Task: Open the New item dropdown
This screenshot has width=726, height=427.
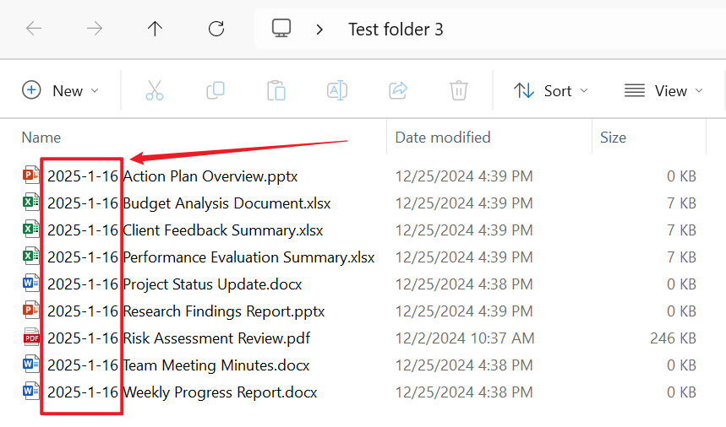Action: pyautogui.click(x=60, y=90)
